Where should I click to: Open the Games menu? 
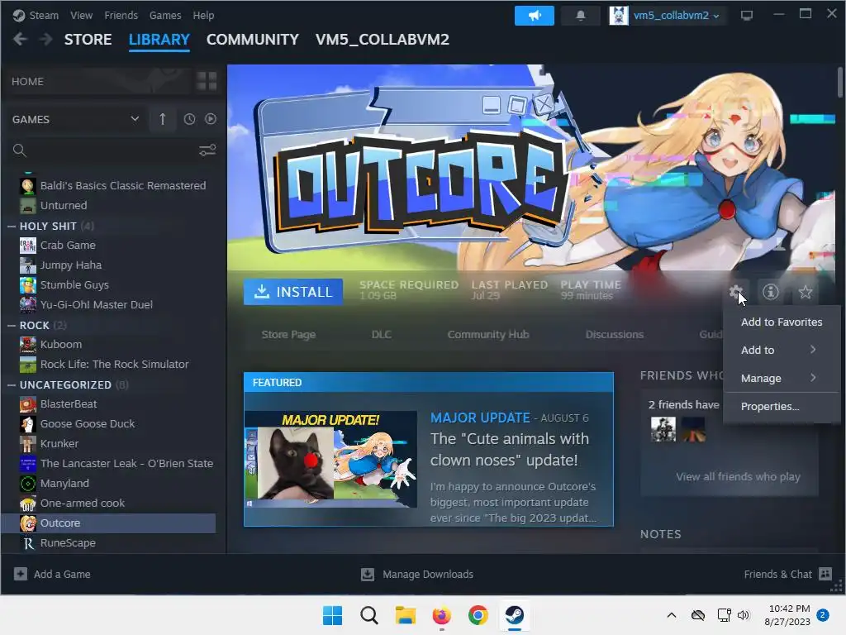point(165,15)
